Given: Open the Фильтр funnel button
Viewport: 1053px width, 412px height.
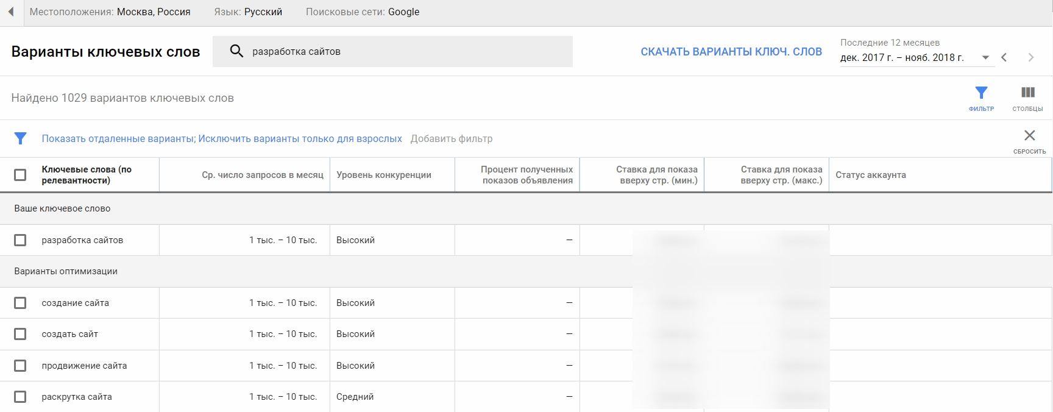Looking at the screenshot, I should pyautogui.click(x=981, y=98).
